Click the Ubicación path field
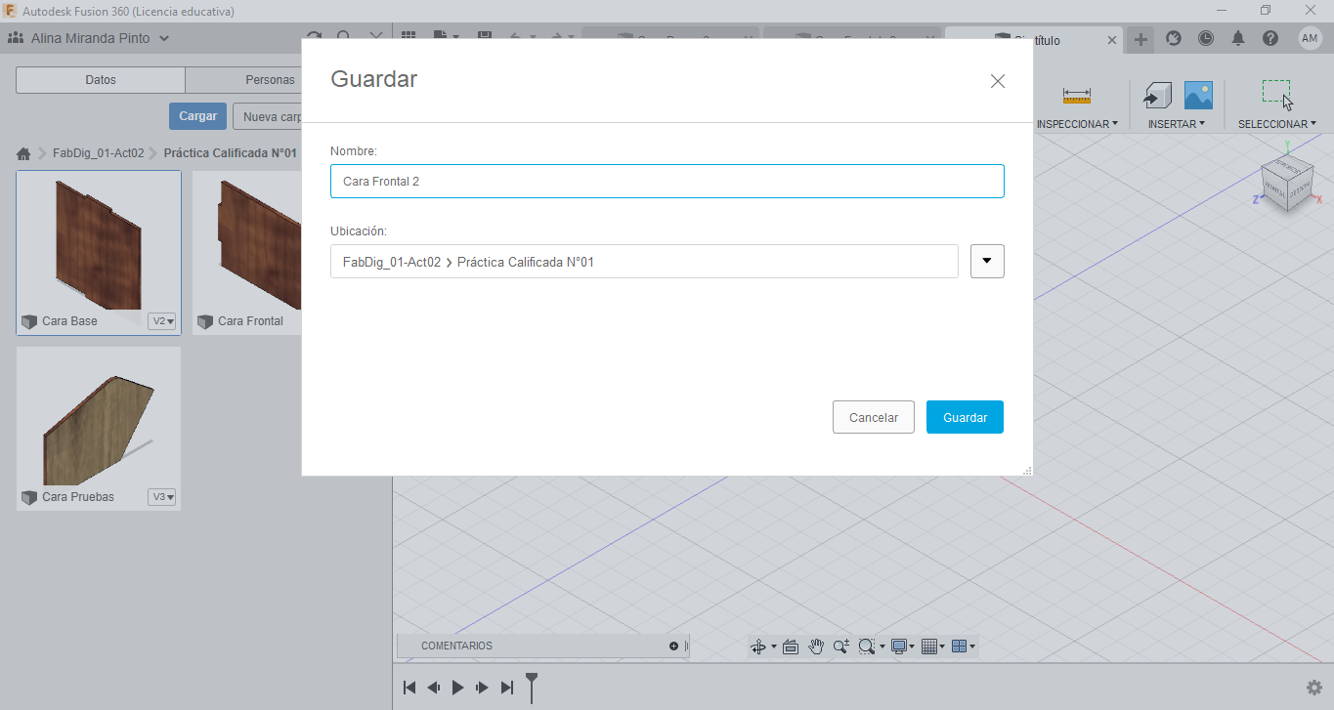Screen dimensions: 1334x710 (x=644, y=261)
